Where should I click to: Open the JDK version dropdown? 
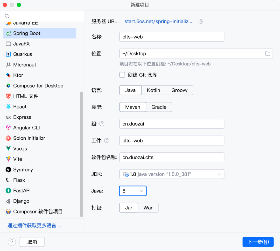tap(172, 174)
